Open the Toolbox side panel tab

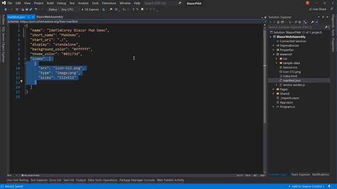coord(3,20)
